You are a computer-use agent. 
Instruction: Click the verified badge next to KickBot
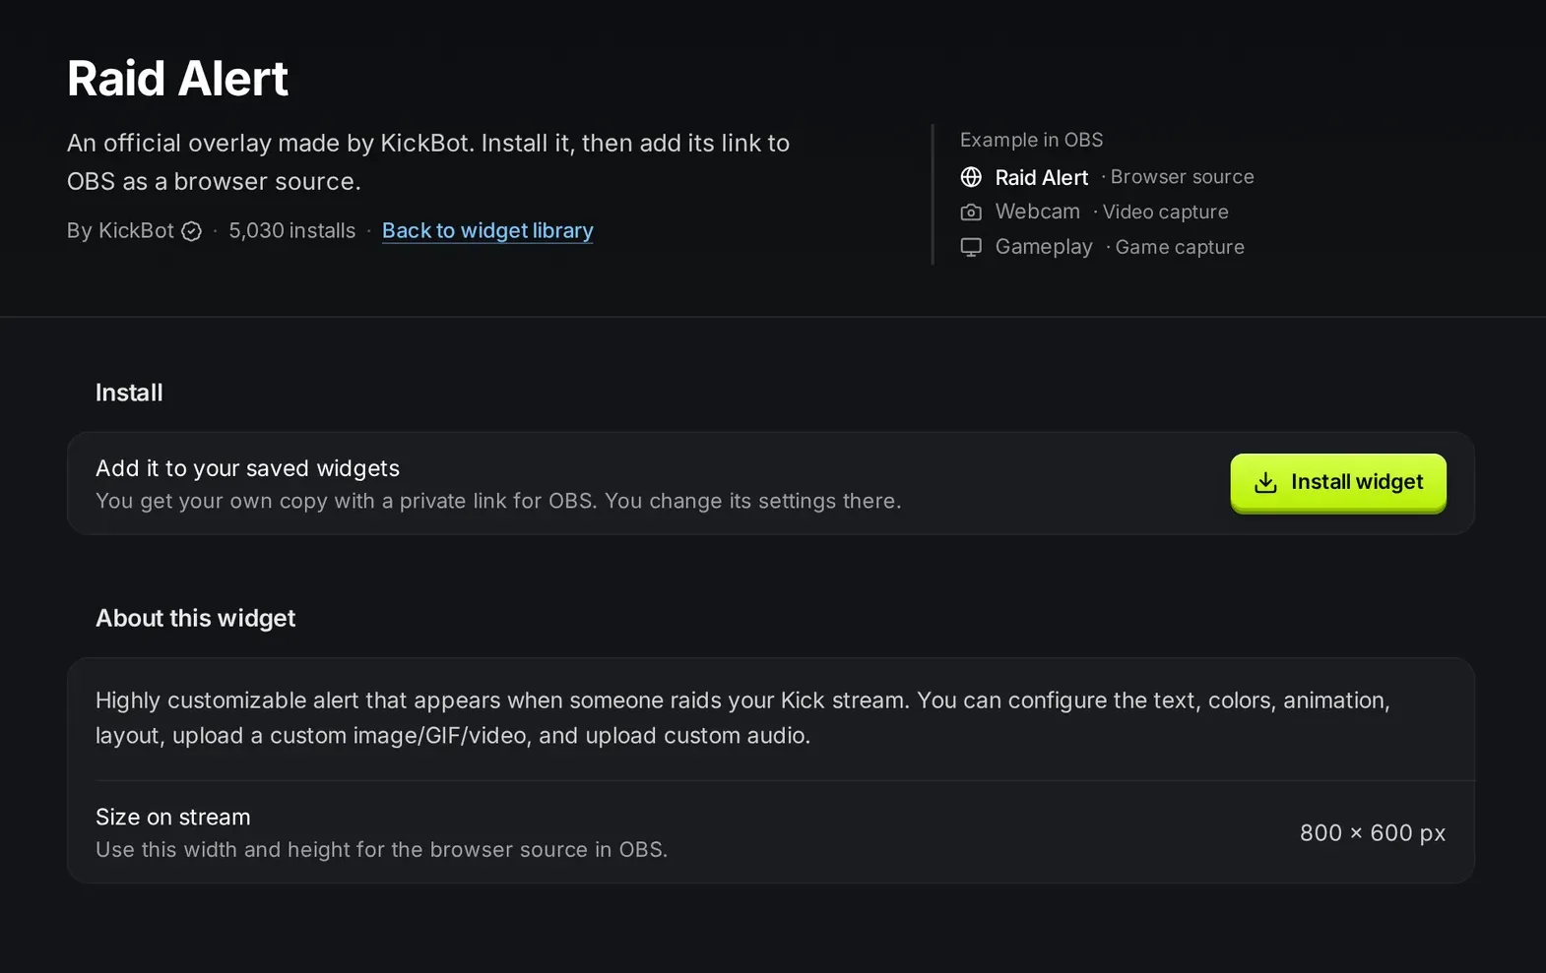192,231
